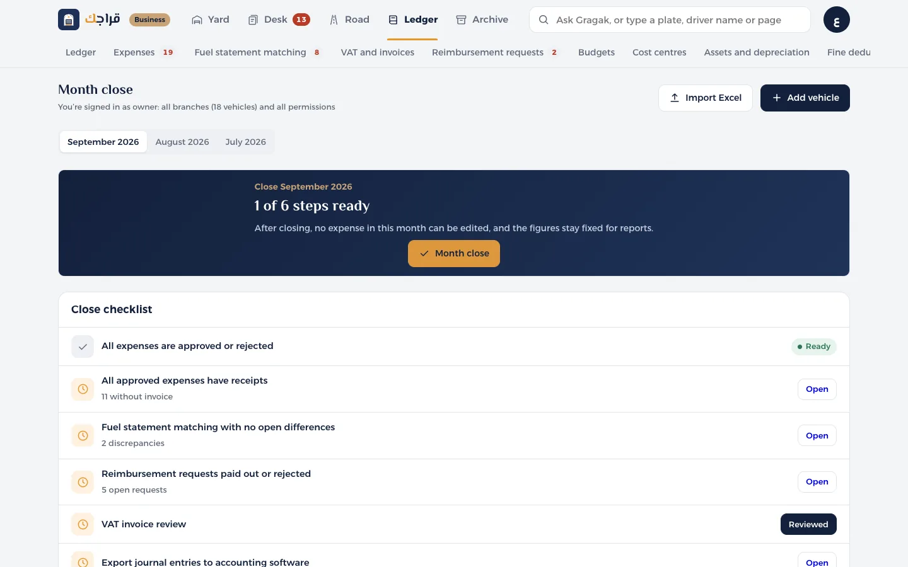Select the September 2026 month
908x567 pixels.
[103, 142]
